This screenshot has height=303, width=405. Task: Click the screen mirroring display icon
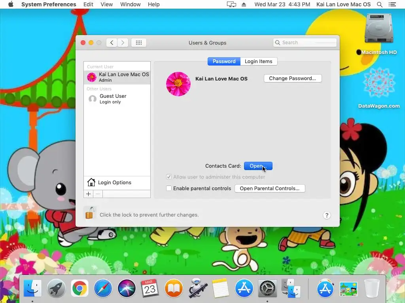231,4
